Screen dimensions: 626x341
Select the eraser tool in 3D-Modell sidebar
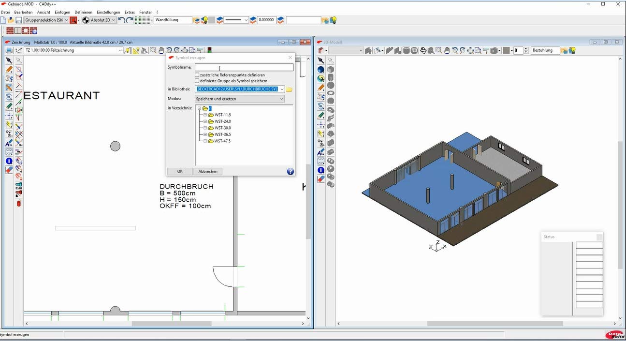[320, 179]
